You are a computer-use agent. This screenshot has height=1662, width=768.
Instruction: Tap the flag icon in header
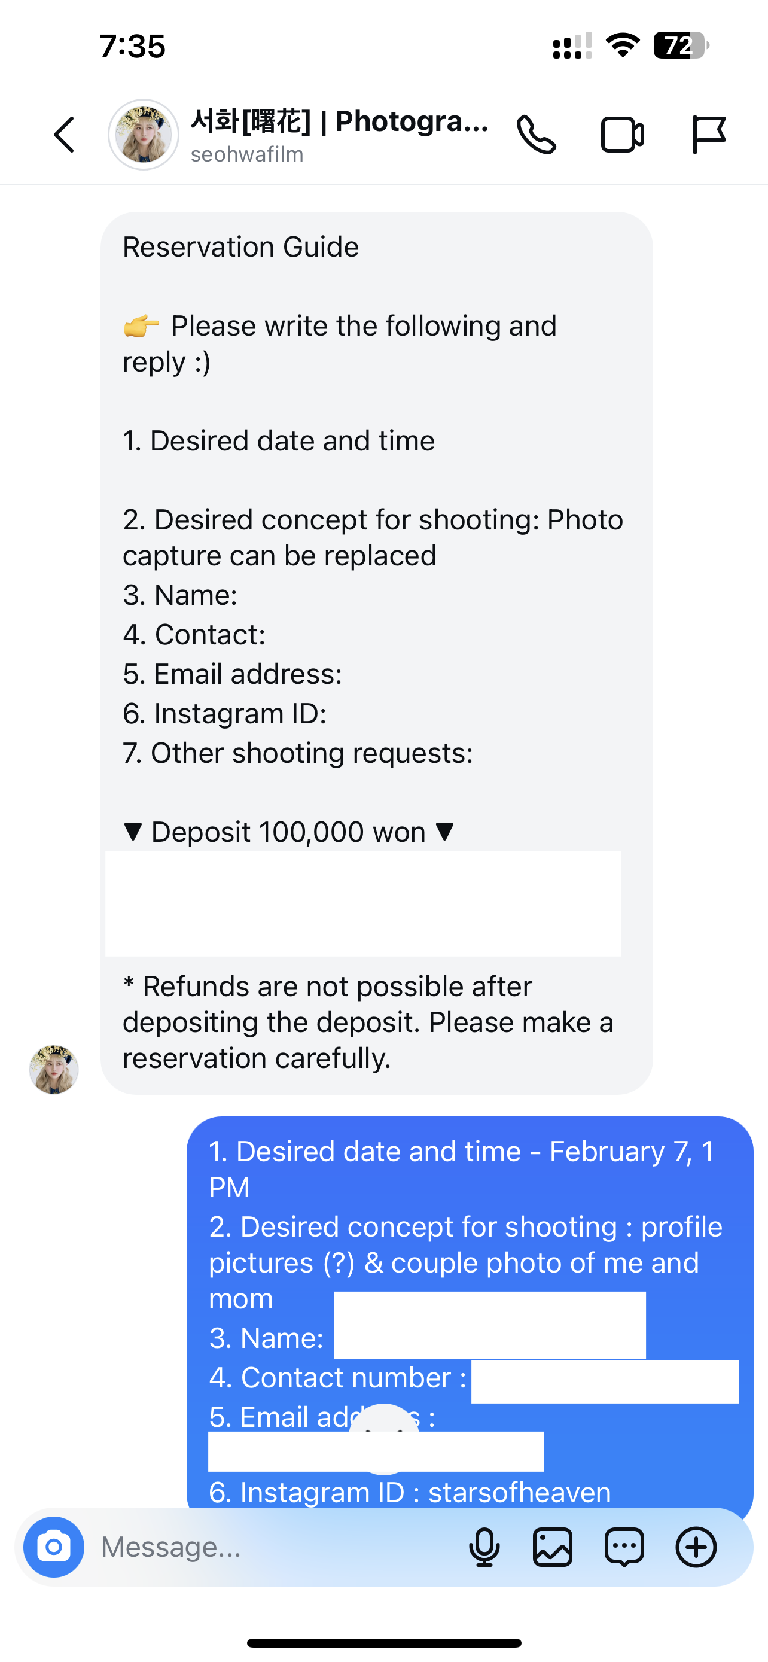(709, 135)
